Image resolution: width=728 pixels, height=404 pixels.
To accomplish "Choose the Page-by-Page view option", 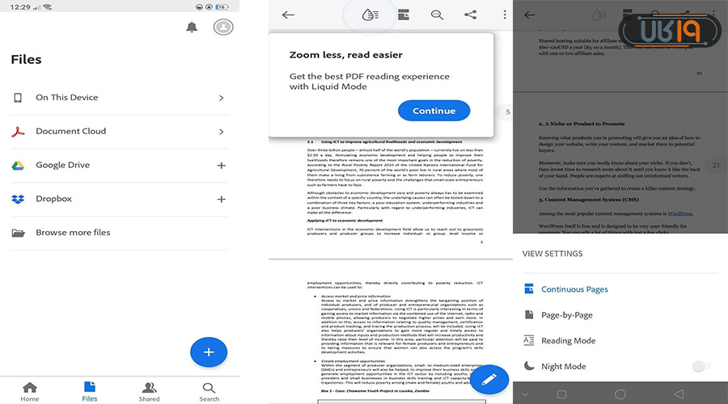I will [x=566, y=315].
